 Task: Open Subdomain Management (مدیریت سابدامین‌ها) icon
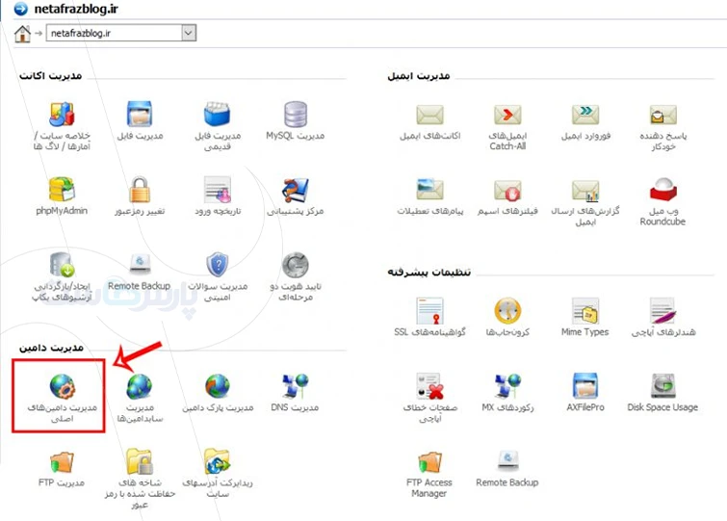(140, 386)
